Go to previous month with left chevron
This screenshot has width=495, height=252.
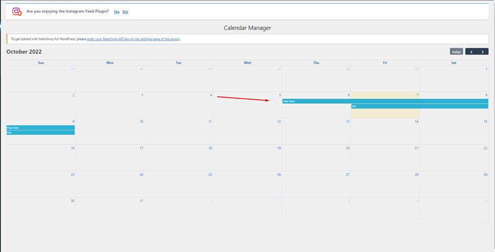coord(471,52)
